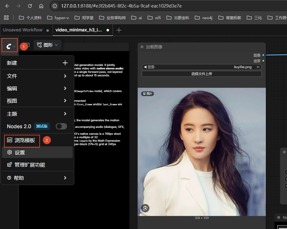The width and height of the screenshot is (287, 229).
Task: Reload the page with the refresh icon
Action: pyautogui.click(x=30, y=6)
